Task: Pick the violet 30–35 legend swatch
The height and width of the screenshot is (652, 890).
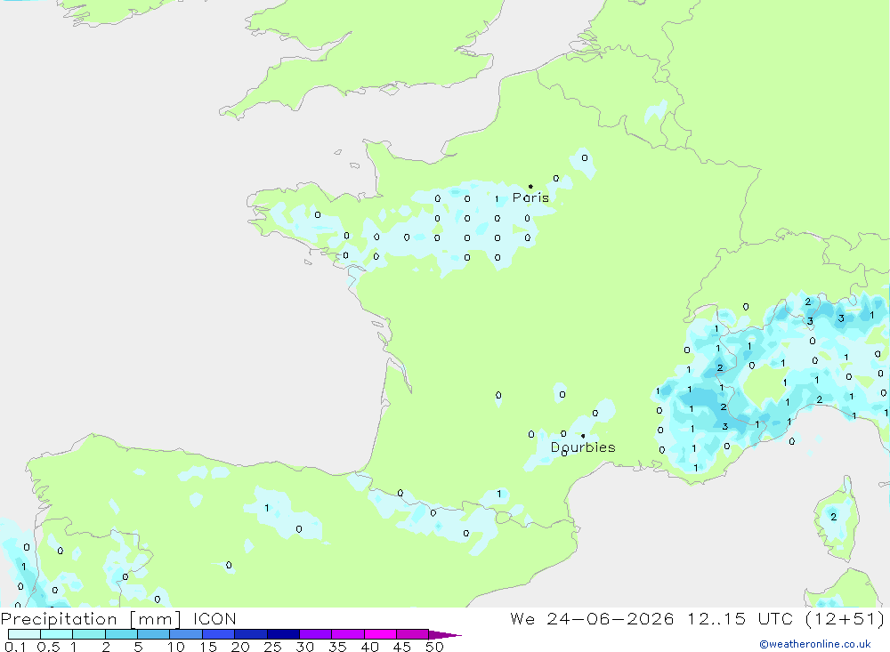Action: (x=315, y=634)
